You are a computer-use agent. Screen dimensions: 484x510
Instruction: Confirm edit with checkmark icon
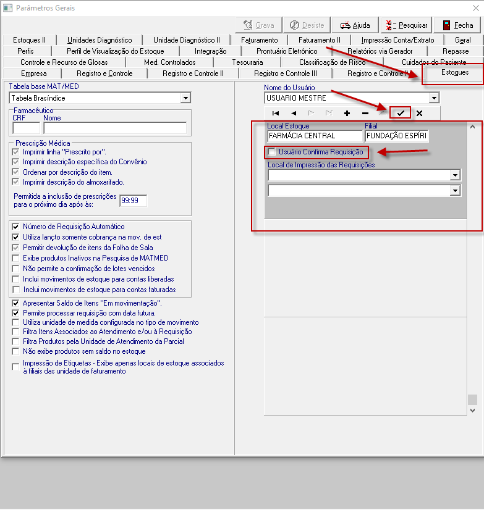click(401, 113)
